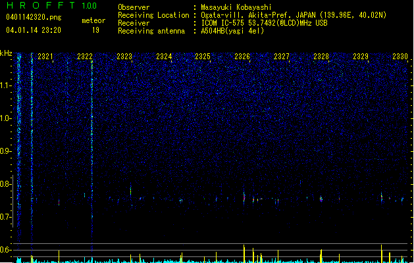The image size is (414, 263).
Task: Click antenna value A504HB(yagi 4el)
Action: pyautogui.click(x=232, y=31)
